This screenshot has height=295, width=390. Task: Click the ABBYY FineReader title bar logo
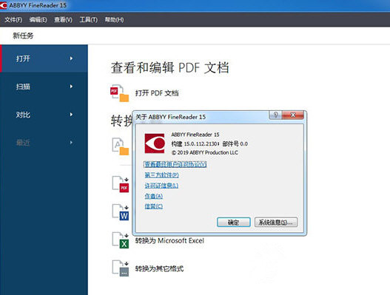tap(4, 5)
